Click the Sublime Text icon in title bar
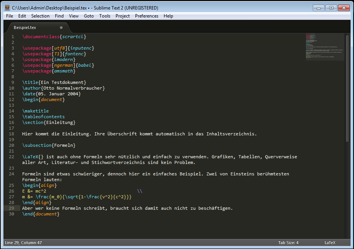Viewport: 354px width, 249px height. coord(7,8)
